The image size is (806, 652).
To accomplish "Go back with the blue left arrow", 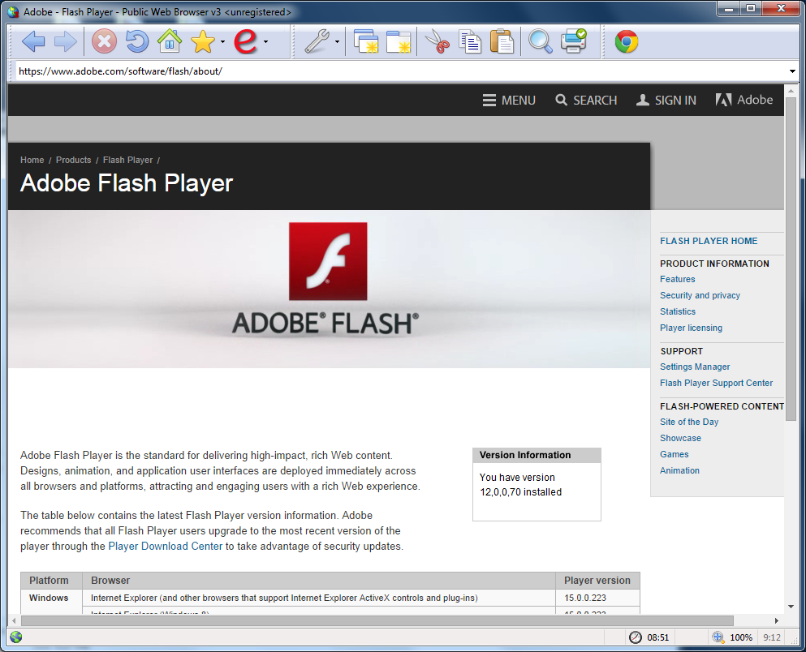I will click(x=33, y=41).
